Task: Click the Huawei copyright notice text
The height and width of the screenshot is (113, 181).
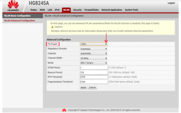Action: pyautogui.click(x=104, y=110)
